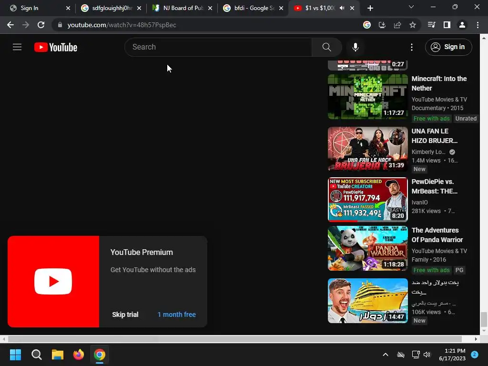The height and width of the screenshot is (366, 488).
Task: Open a new browser tab
Action: coord(370,8)
